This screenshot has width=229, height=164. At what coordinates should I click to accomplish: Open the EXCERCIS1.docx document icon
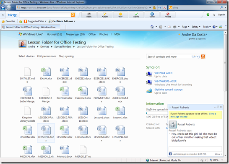click(x=65, y=72)
